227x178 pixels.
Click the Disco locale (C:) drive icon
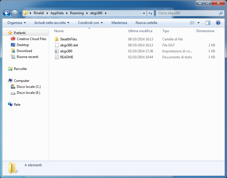pos(13,87)
